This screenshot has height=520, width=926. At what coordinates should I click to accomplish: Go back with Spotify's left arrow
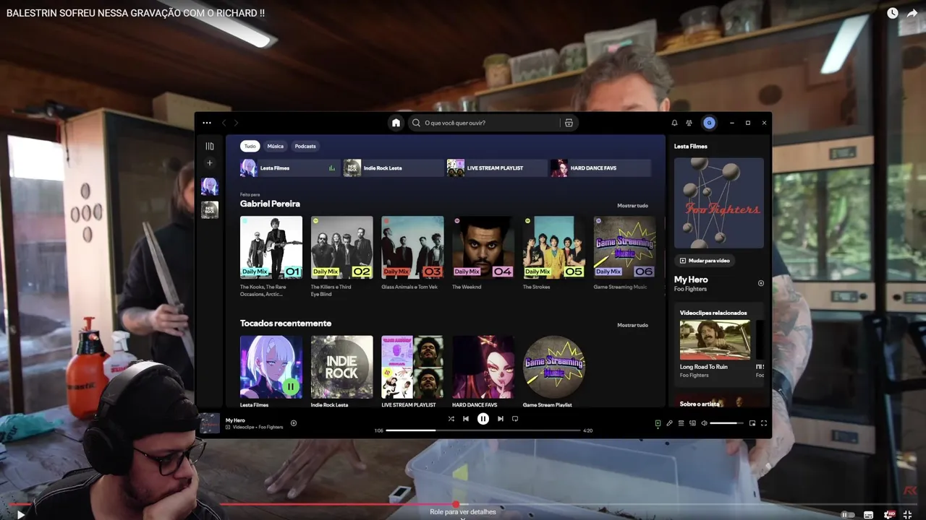point(224,123)
